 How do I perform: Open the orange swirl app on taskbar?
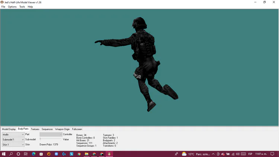click(x=49, y=154)
